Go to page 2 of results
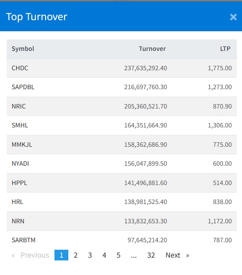This screenshot has height=275, width=242. pos(76,255)
